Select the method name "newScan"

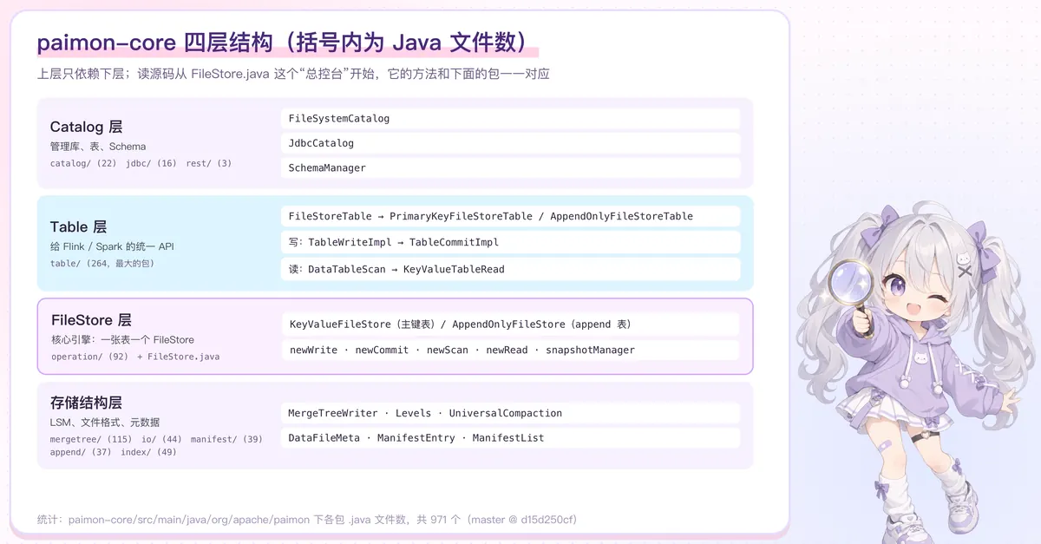[448, 350]
